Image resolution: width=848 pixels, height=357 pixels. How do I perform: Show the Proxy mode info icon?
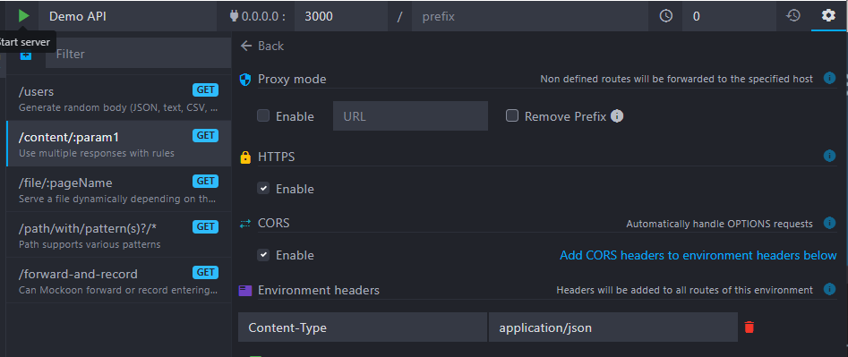tap(829, 79)
